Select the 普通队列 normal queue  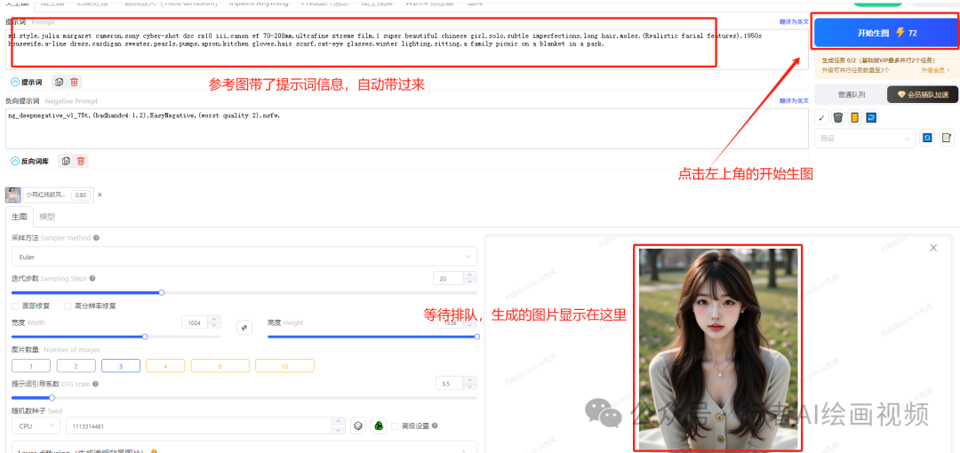point(851,94)
